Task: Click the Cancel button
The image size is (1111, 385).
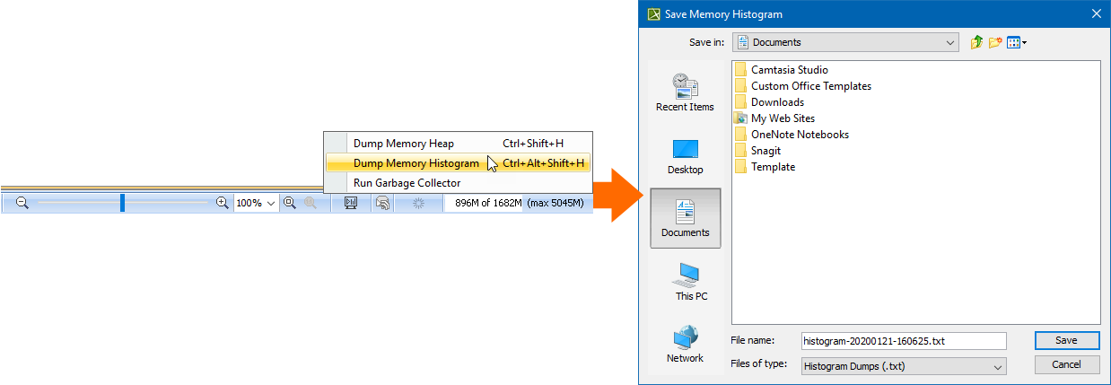Action: click(x=1066, y=365)
